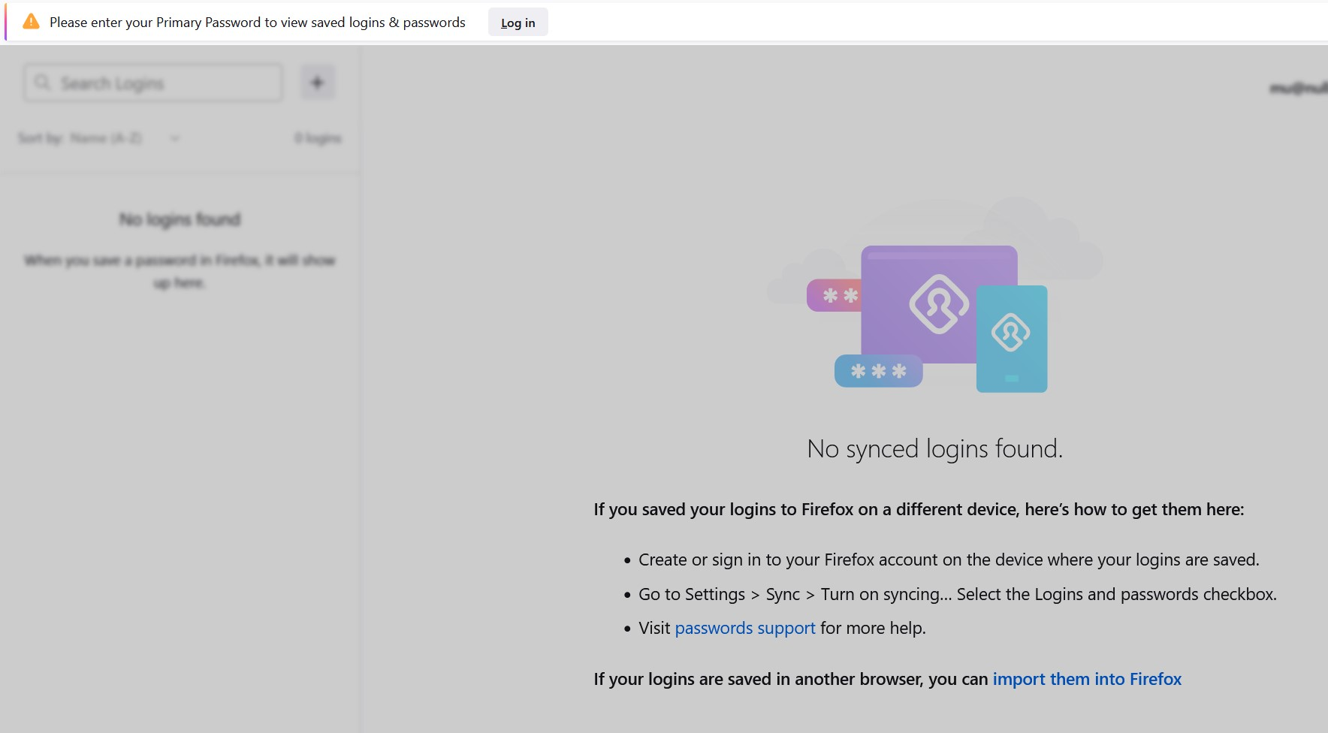The width and height of the screenshot is (1328, 733).
Task: Click the No logins found sidebar text
Action: [180, 219]
